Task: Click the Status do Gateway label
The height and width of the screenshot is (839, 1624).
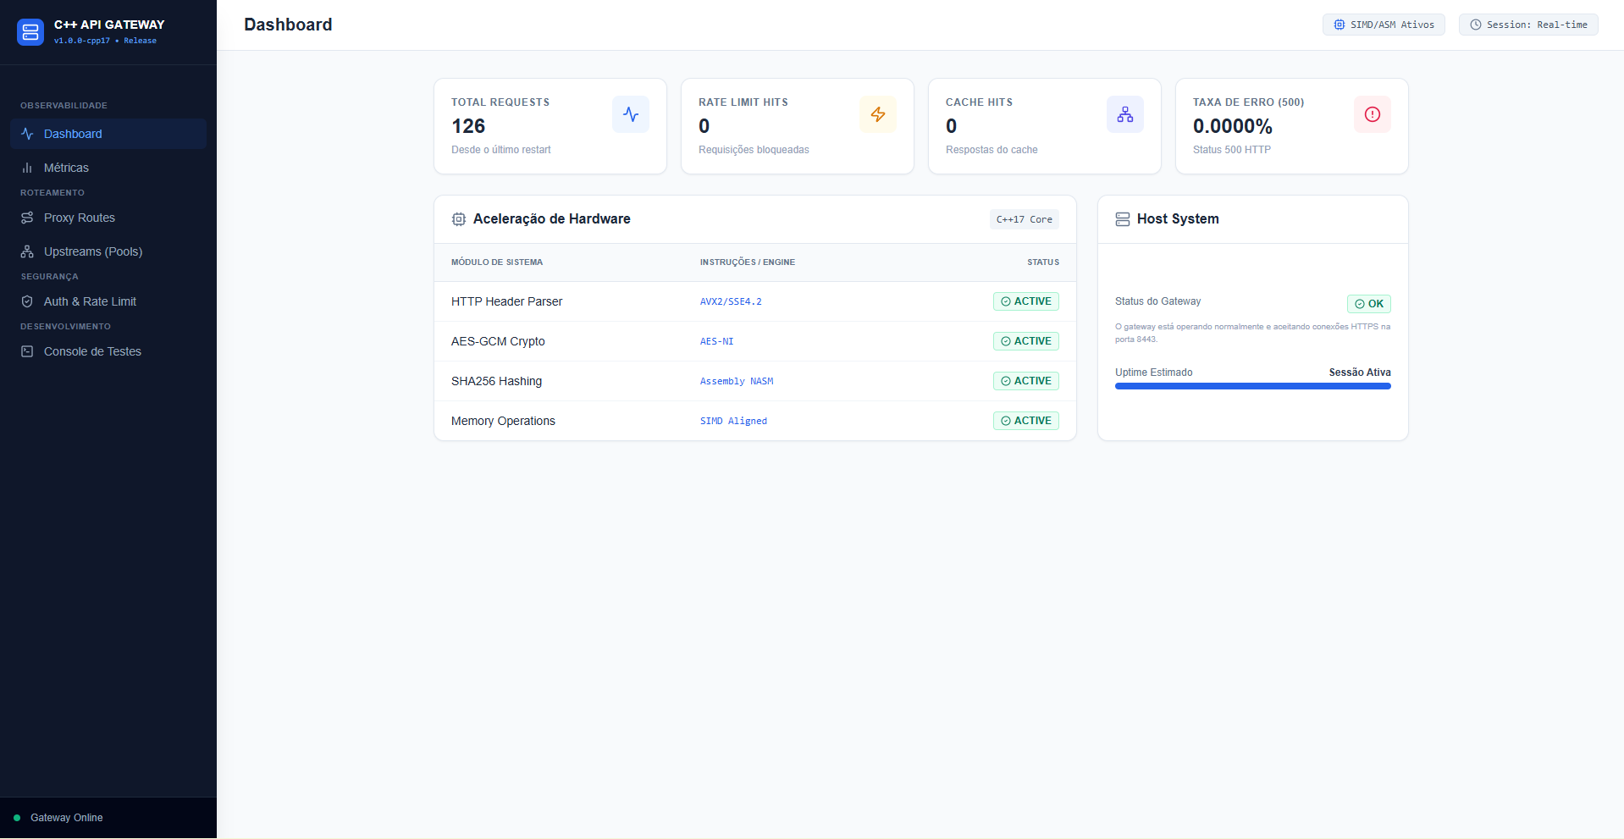Action: pos(1157,301)
